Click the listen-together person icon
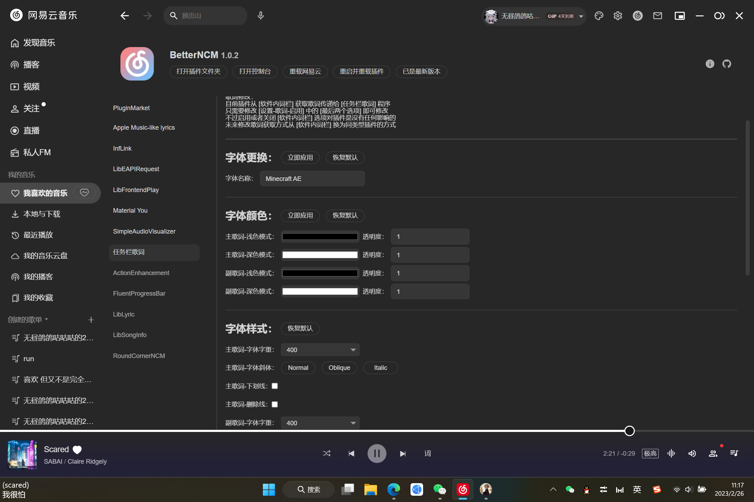The width and height of the screenshot is (754, 502). 713,453
